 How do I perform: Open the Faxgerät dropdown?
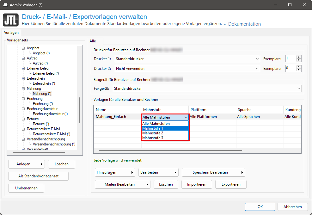tap(207, 89)
